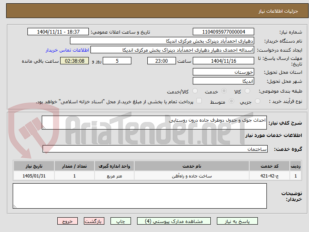This screenshot has height=232, width=309.
Task: Open مشاهده مدارک پیوستی (4) button
Action: click(174, 221)
